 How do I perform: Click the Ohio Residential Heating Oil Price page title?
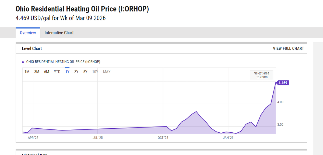(82, 9)
